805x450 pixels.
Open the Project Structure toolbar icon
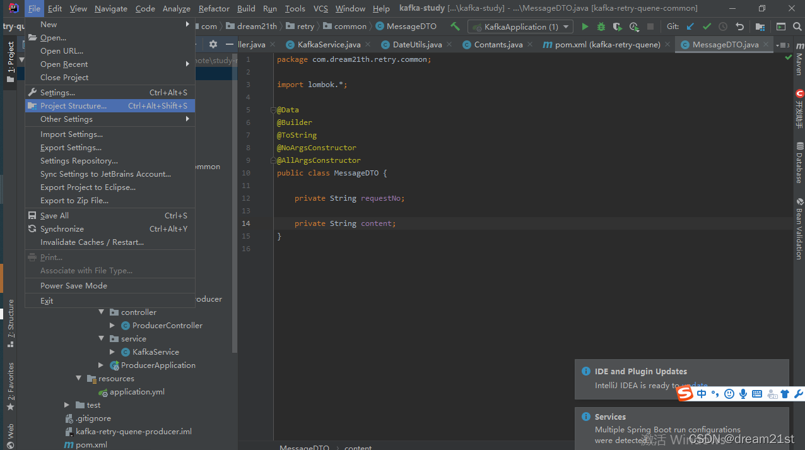760,27
